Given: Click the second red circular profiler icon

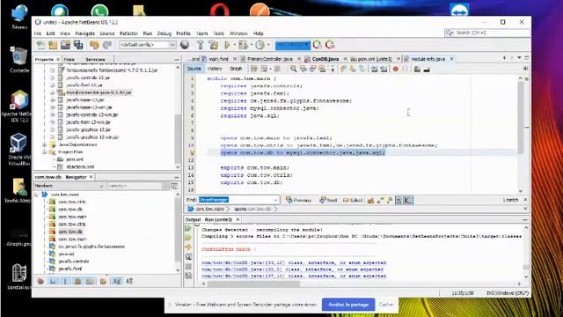Looking at the screenshot, I should click(x=330, y=45).
